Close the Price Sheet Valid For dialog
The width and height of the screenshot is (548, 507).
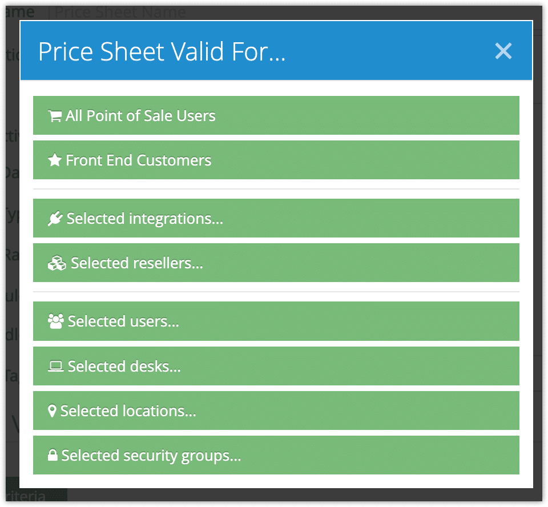click(503, 51)
